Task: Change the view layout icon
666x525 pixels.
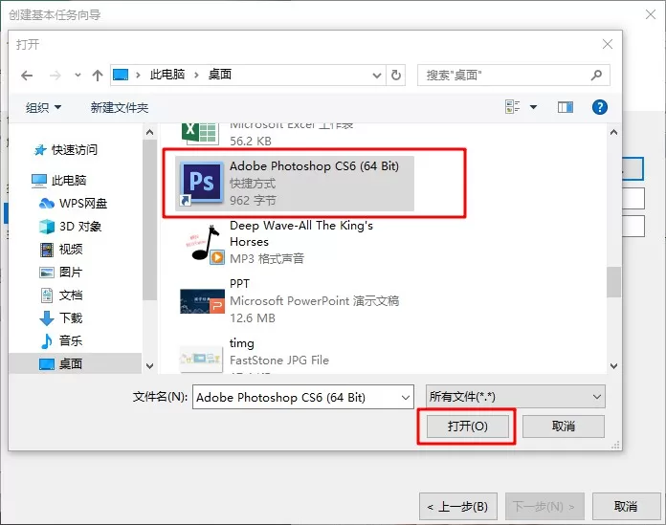Action: [x=513, y=107]
